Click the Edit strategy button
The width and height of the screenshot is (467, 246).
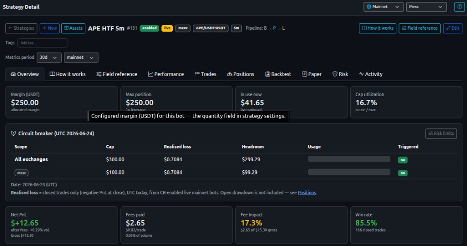[452, 28]
